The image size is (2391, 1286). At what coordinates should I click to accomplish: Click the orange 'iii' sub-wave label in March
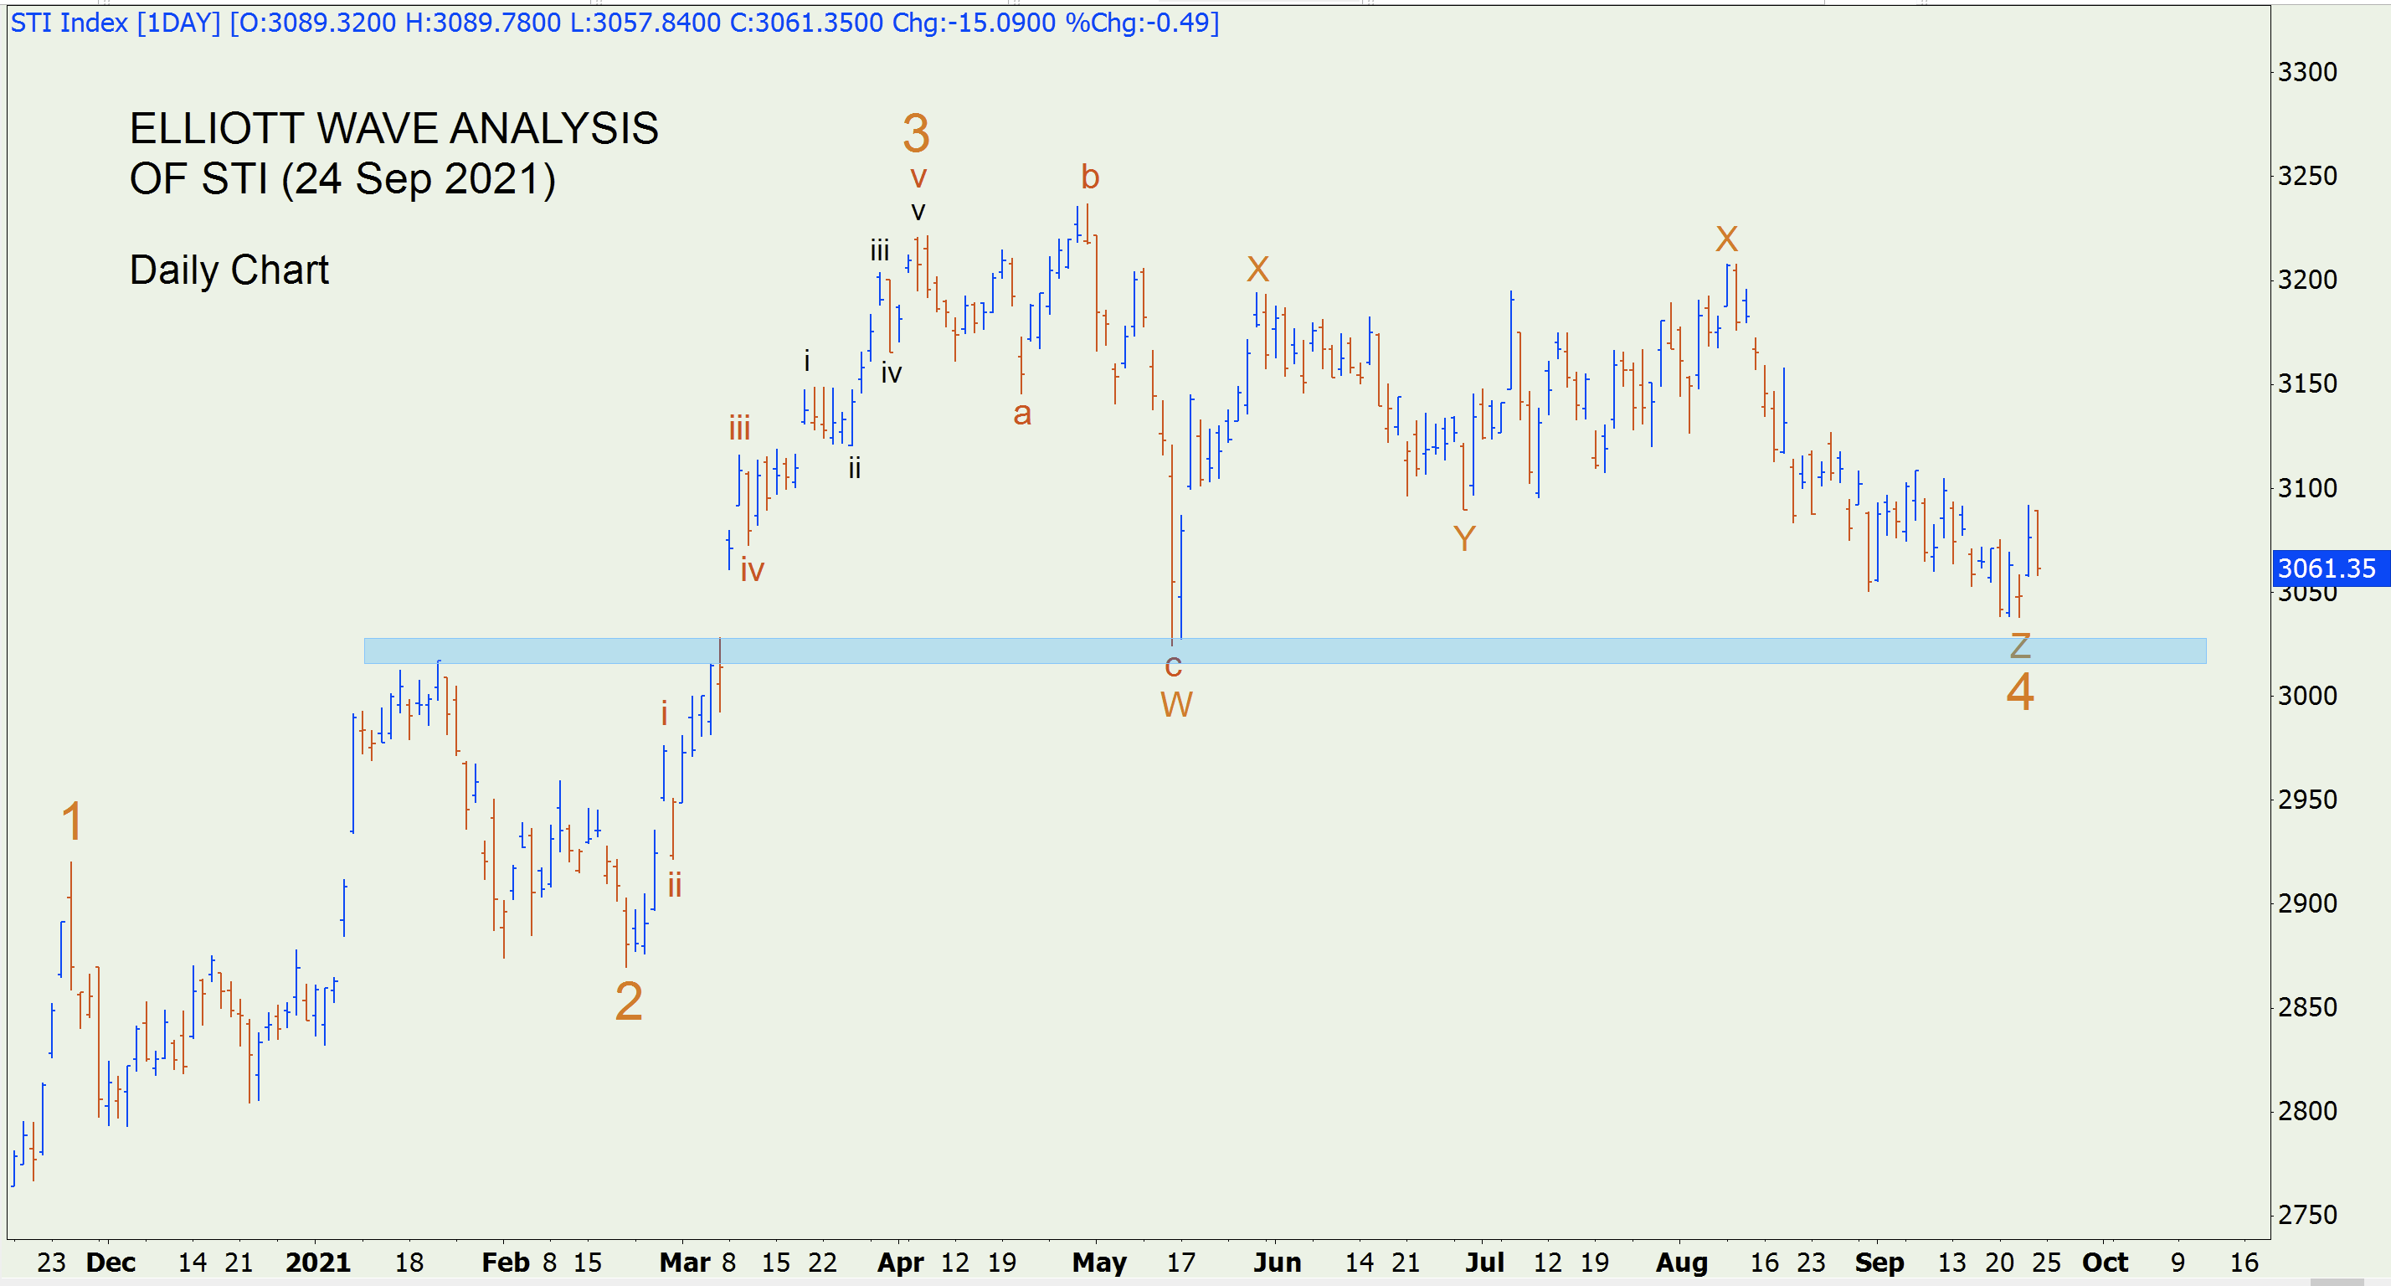[739, 428]
